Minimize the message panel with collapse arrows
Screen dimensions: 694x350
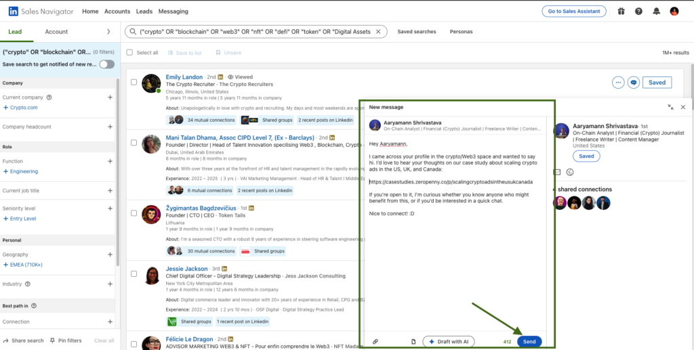pyautogui.click(x=670, y=107)
